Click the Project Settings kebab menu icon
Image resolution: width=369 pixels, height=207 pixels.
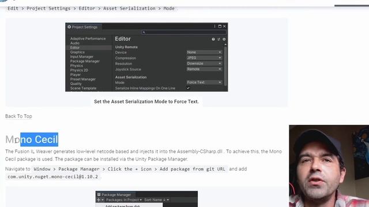(x=214, y=26)
